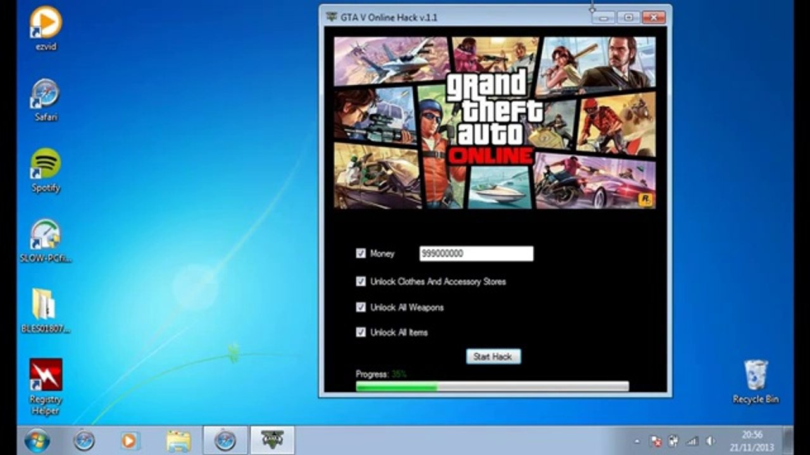Click the power plug tray icon
The width and height of the screenshot is (810, 455).
[x=673, y=441]
